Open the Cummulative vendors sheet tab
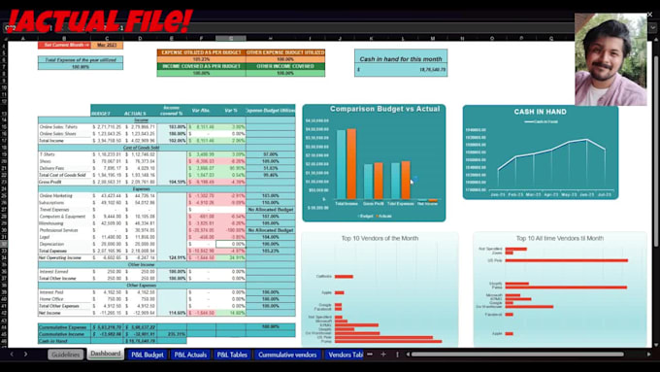The width and height of the screenshot is (660, 372). click(x=287, y=355)
